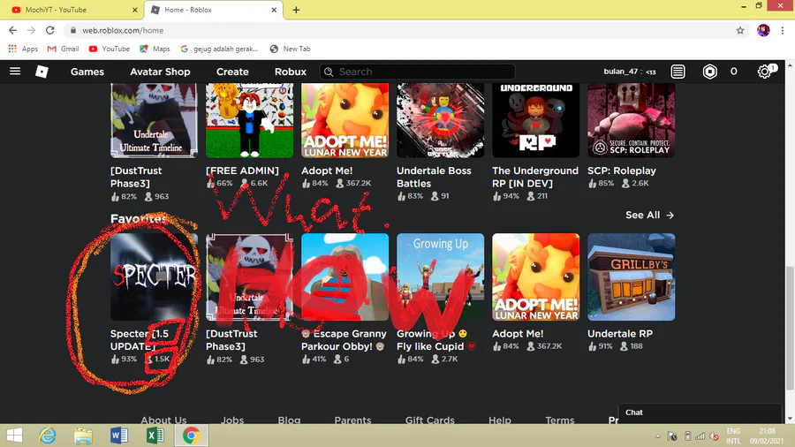795x447 pixels.
Task: Close the MochiYT - YouTube tab
Action: pyautogui.click(x=135, y=10)
